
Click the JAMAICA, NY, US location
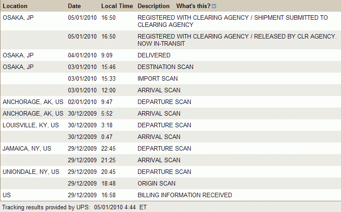(x=27, y=149)
